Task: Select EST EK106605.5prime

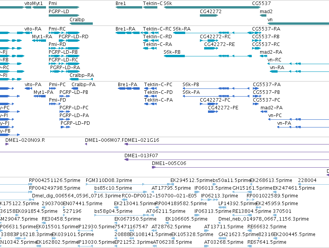Action: click(186, 219)
